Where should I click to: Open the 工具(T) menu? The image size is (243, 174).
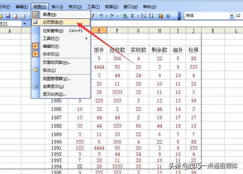(x=93, y=7)
